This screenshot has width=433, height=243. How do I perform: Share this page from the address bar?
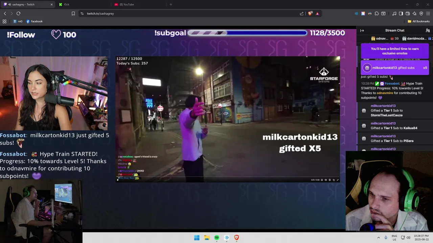click(302, 13)
